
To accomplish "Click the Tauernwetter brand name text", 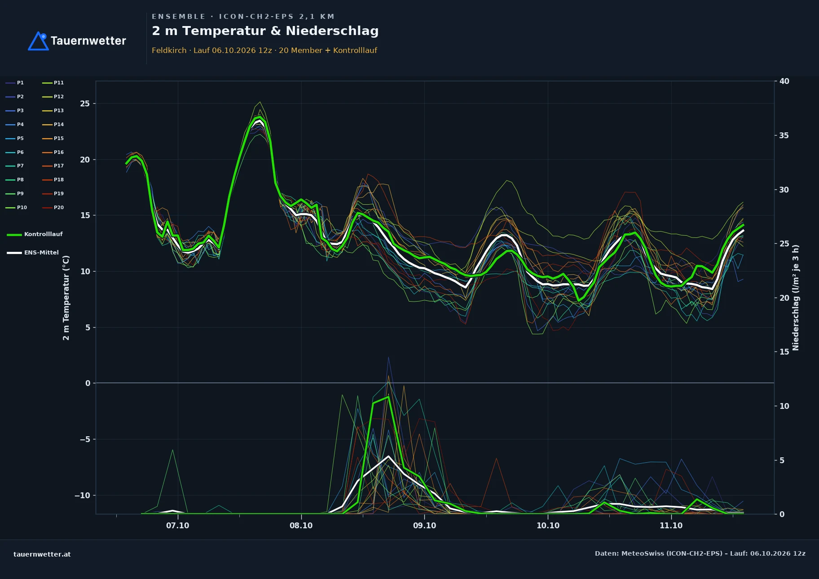I will (88, 41).
